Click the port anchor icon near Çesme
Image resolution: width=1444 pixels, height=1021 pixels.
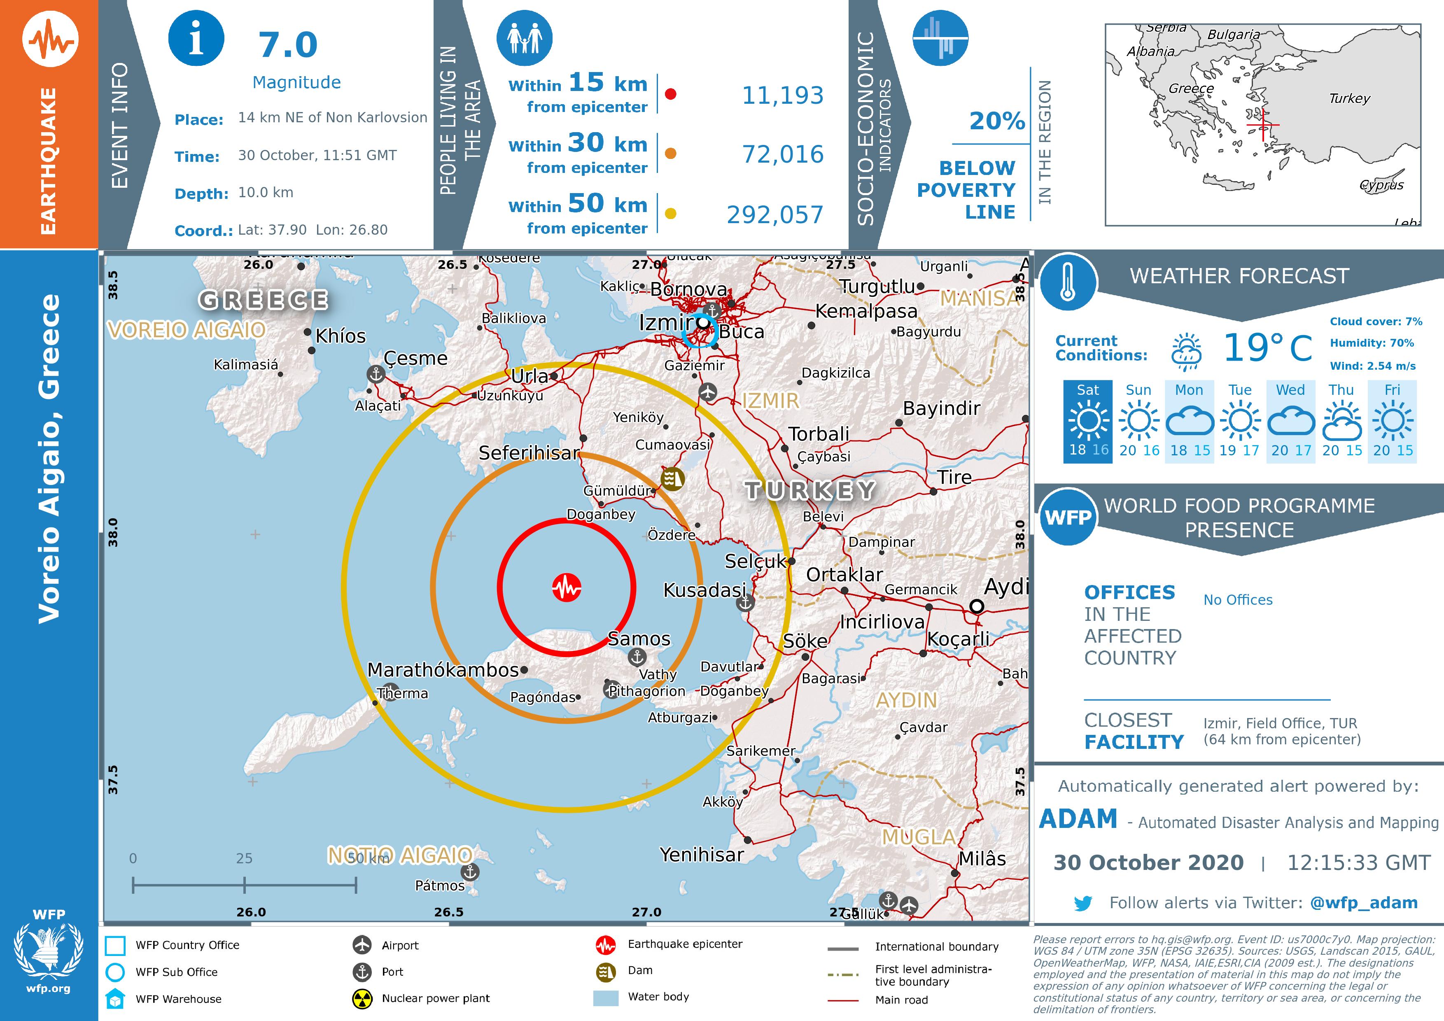pyautogui.click(x=376, y=374)
